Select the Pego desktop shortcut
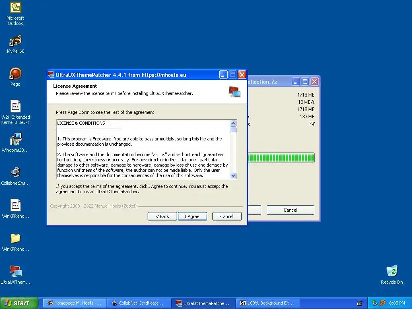The height and width of the screenshot is (309, 412). tap(15, 77)
